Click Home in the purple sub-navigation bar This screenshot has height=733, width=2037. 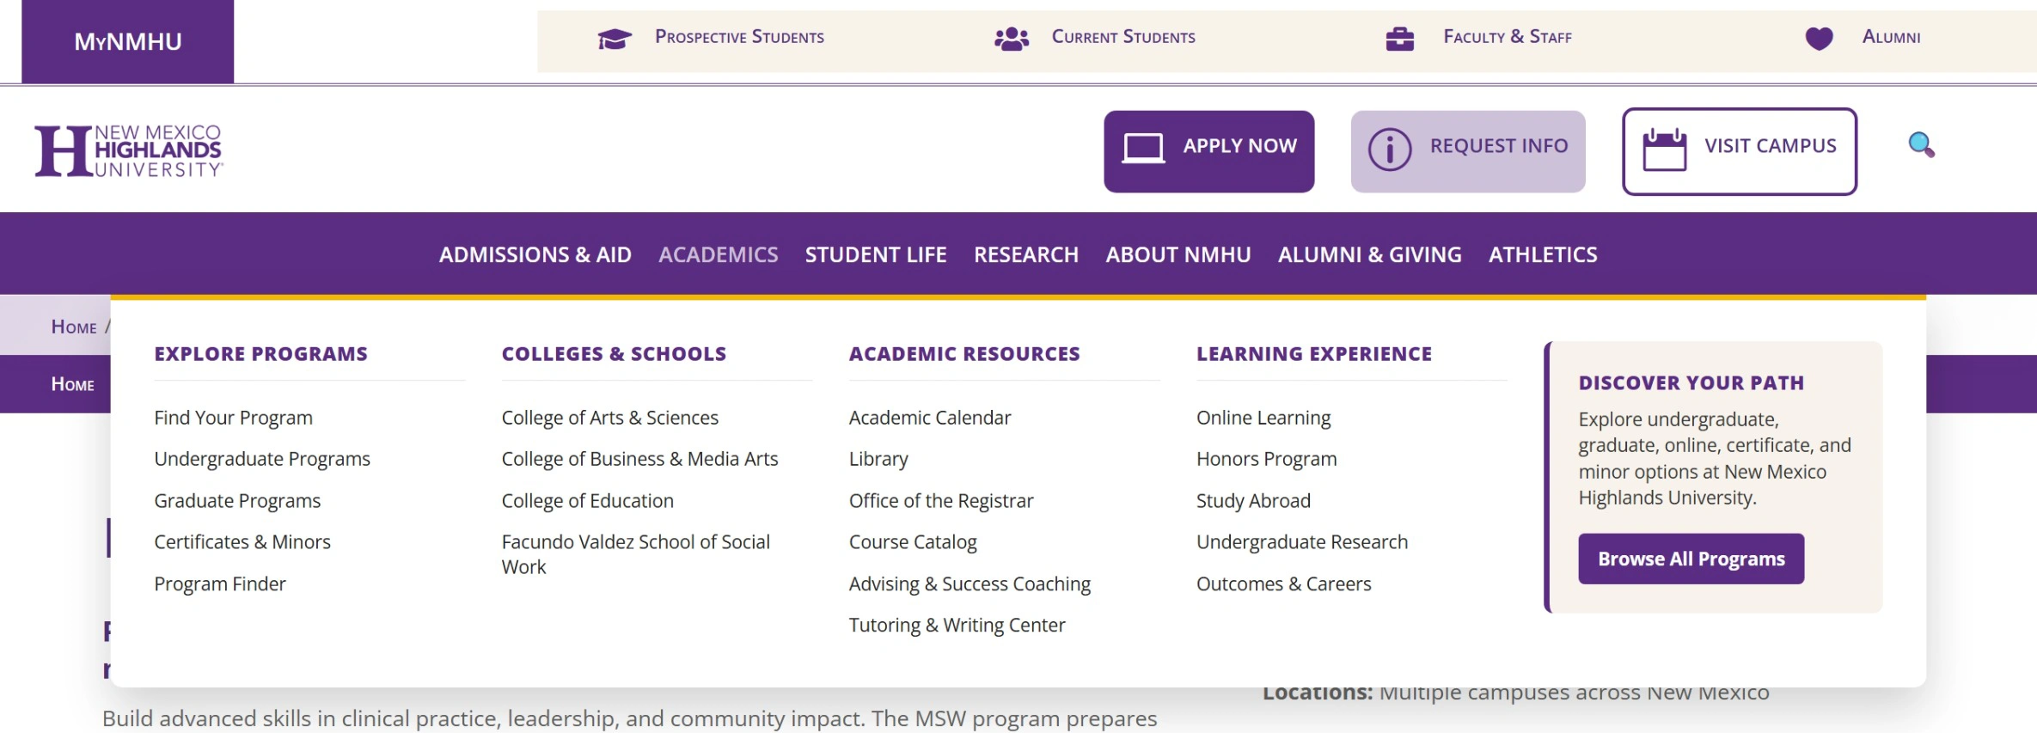[x=72, y=384]
